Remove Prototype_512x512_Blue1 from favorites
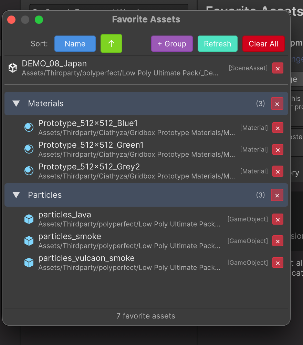 [278, 128]
